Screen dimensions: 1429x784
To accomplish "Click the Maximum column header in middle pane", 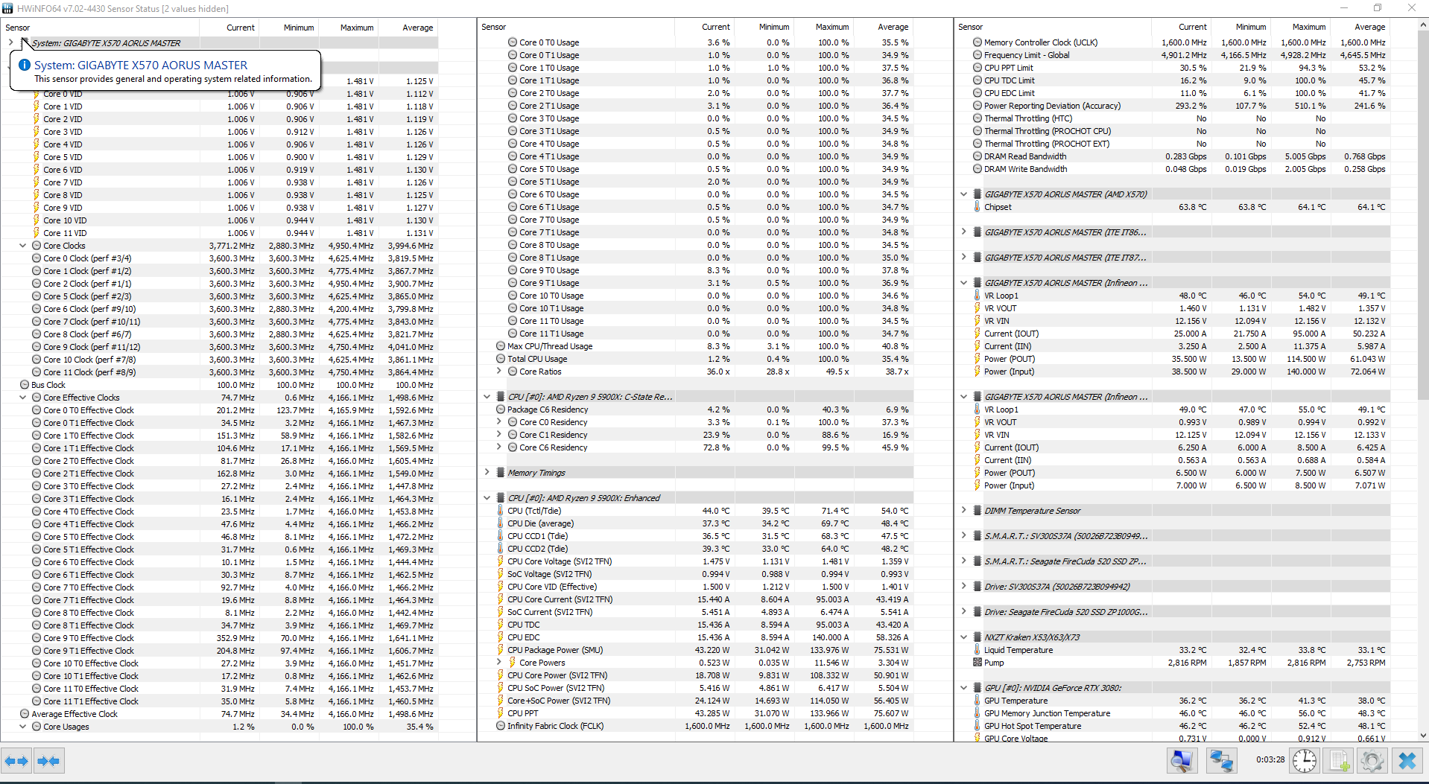I will 832,27.
